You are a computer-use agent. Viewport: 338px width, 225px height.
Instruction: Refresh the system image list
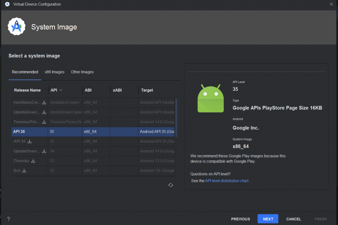click(x=171, y=185)
